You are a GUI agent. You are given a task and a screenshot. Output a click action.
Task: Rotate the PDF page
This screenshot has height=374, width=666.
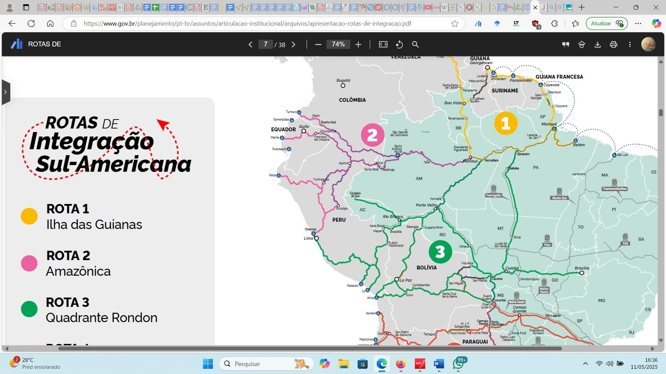(399, 44)
